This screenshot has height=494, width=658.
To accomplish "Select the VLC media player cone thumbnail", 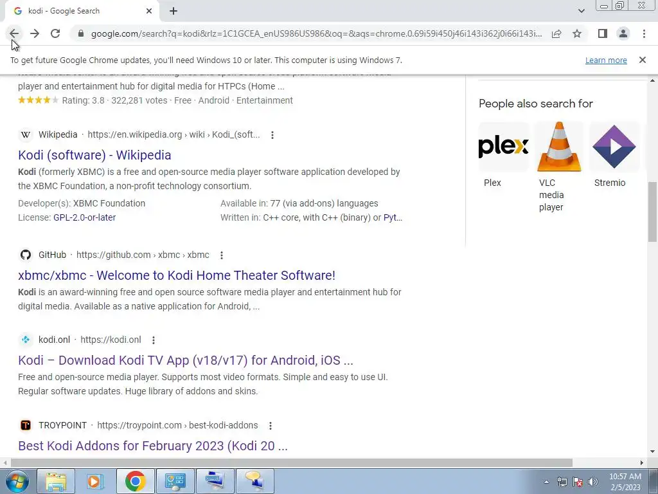I will click(559, 147).
